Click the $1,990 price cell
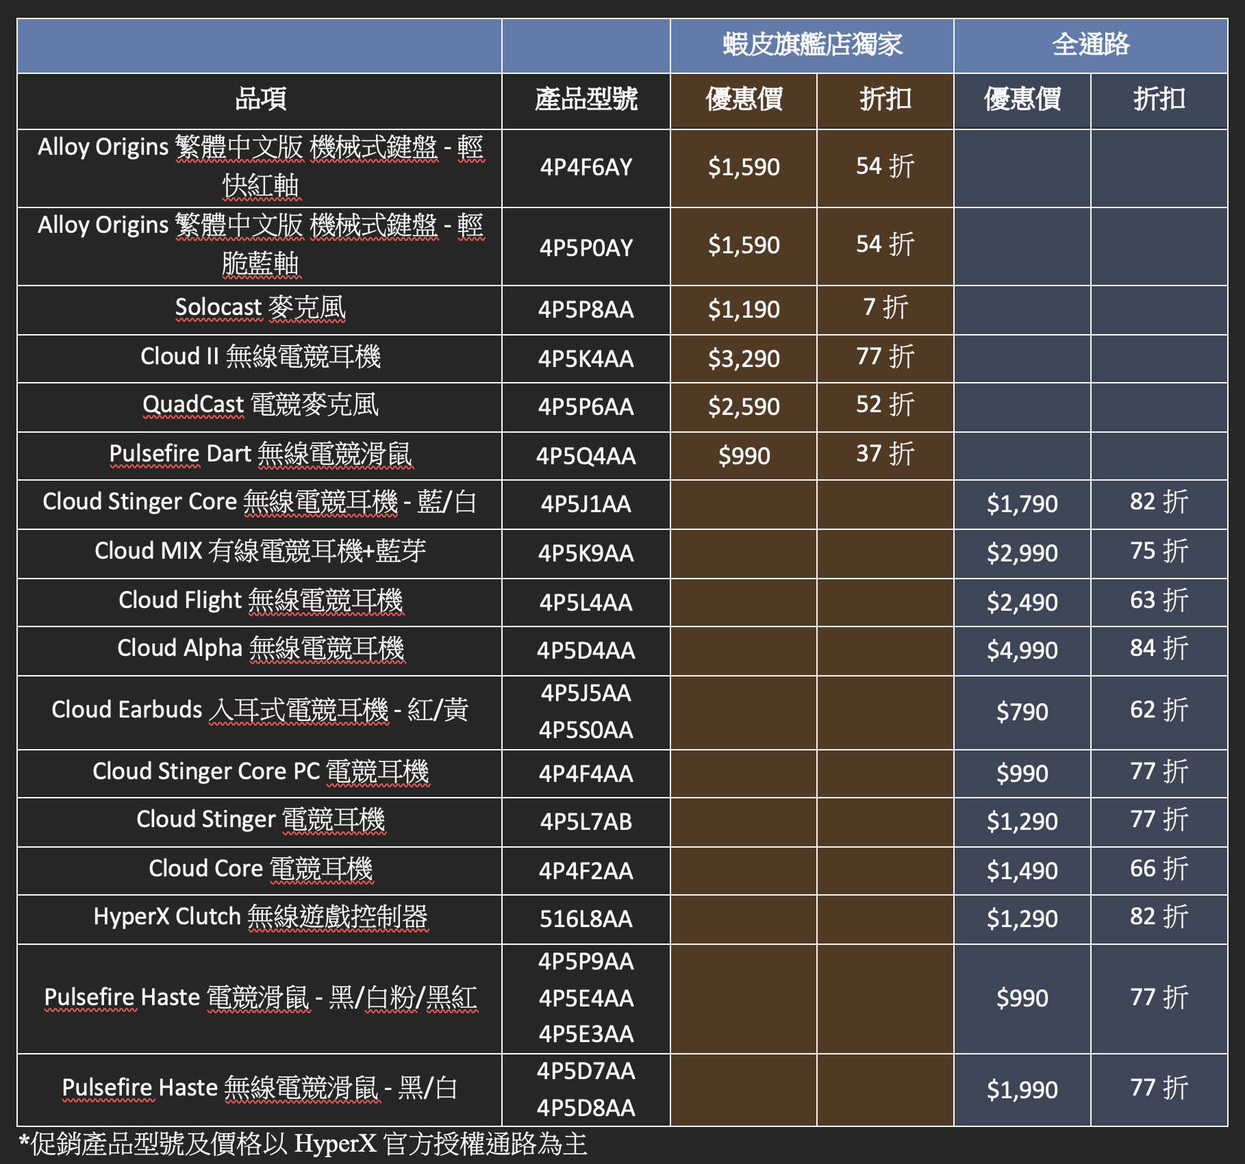 coord(1022,1090)
